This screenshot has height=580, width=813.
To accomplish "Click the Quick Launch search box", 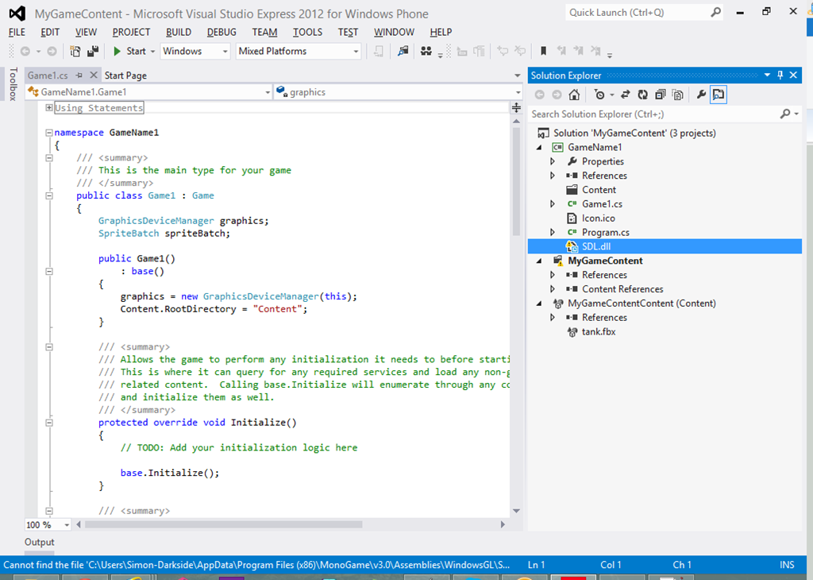I will 638,13.
